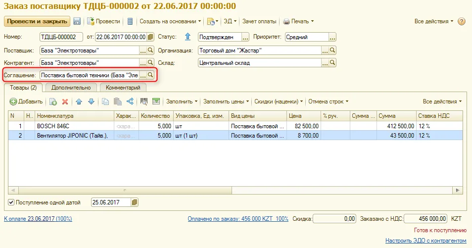Toggle Поступление одной датой checkbox
472x248 pixels.
pyautogui.click(x=11, y=202)
